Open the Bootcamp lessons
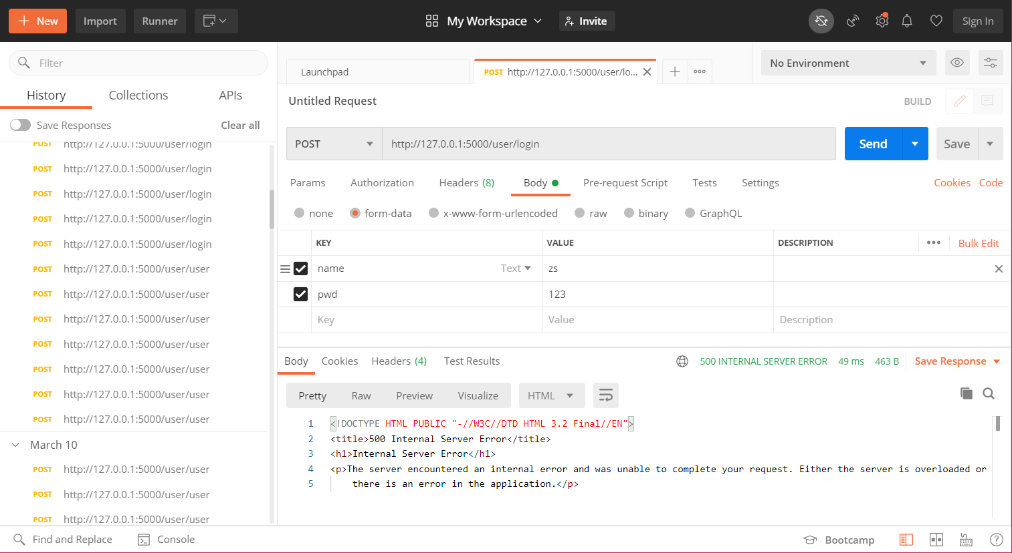The image size is (1012, 553). pos(839,540)
